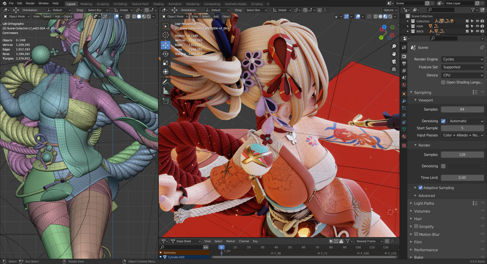This screenshot has width=487, height=264.
Task: Adjust Time Limit 0.00 field
Action: (462, 178)
